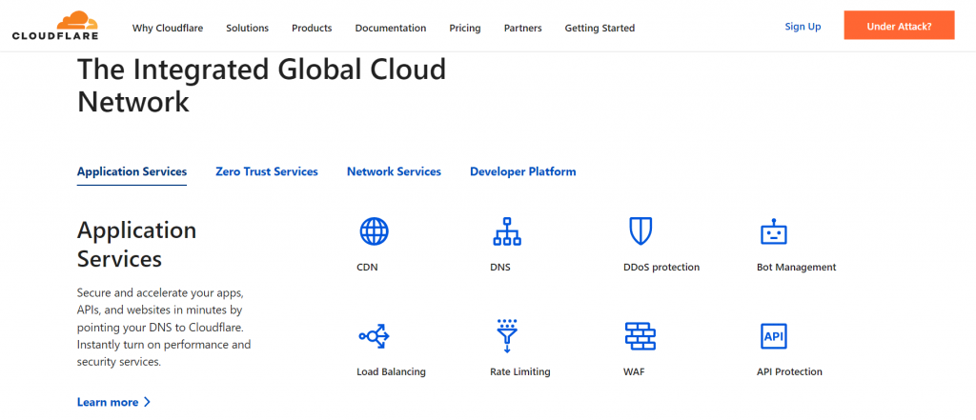Select the Rate Limiting funnel icon
Viewport: 976px width, 420px height.
click(x=507, y=335)
